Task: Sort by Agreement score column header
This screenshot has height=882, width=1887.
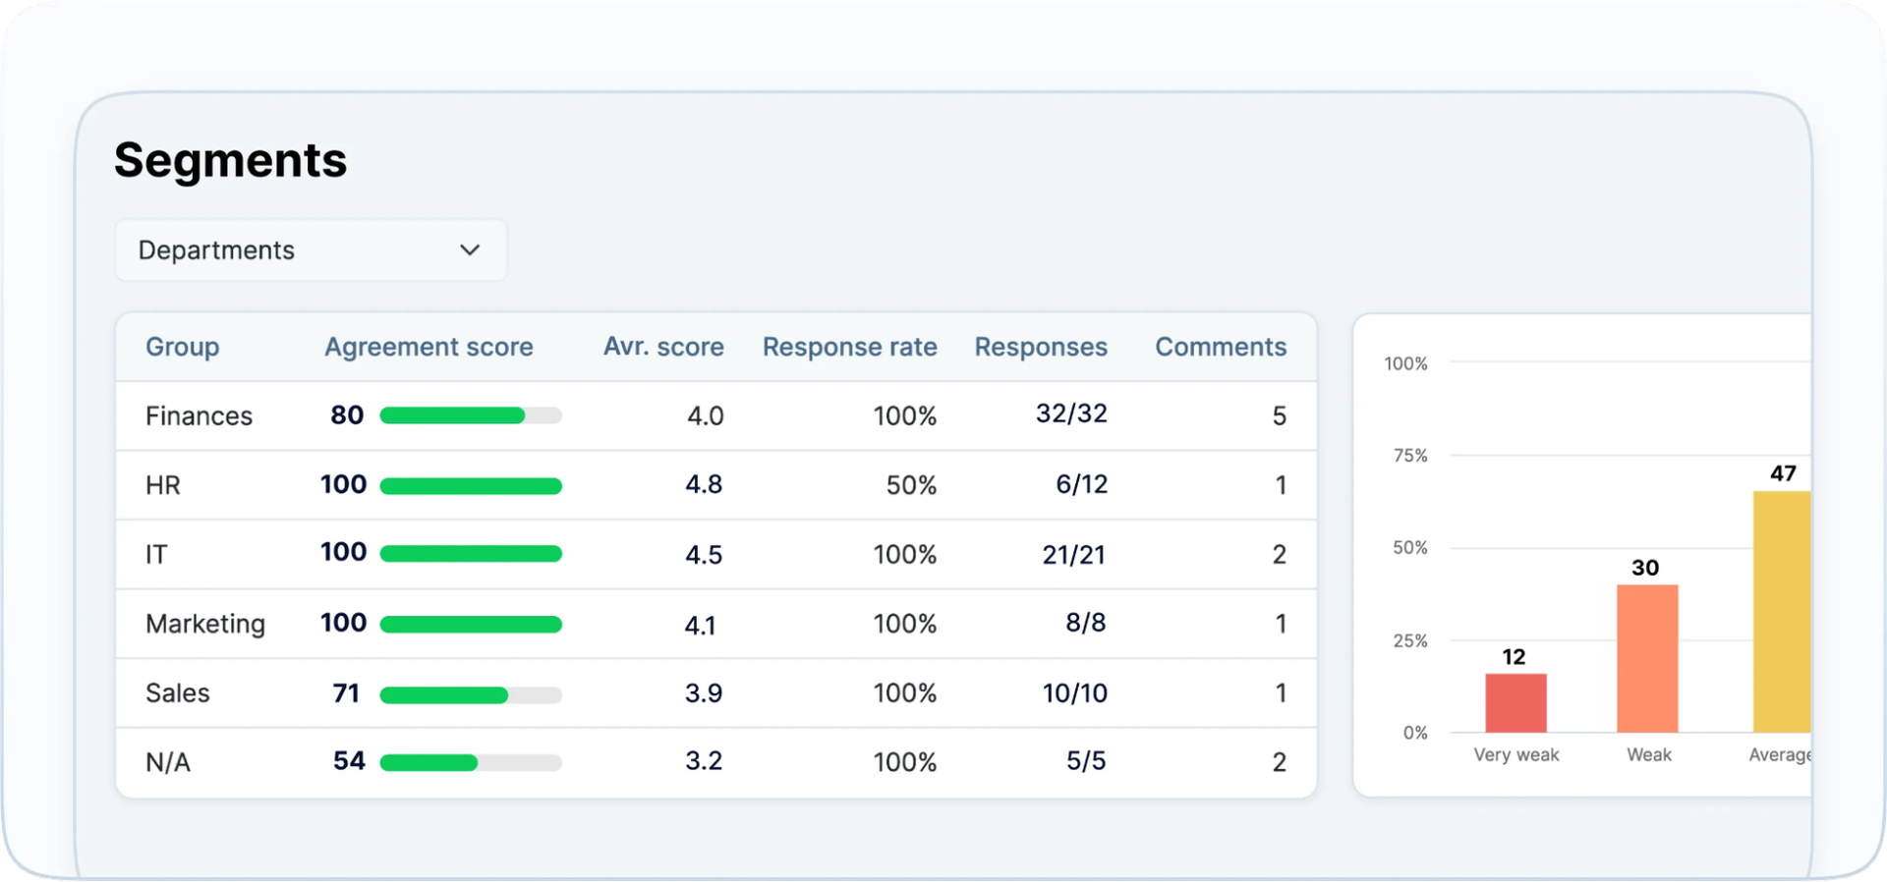Action: (429, 347)
